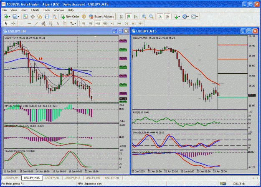Image resolution: width=261 pixels, height=187 pixels.
Task: Expand the Arrows objects dropdown
Action: (x=75, y=24)
